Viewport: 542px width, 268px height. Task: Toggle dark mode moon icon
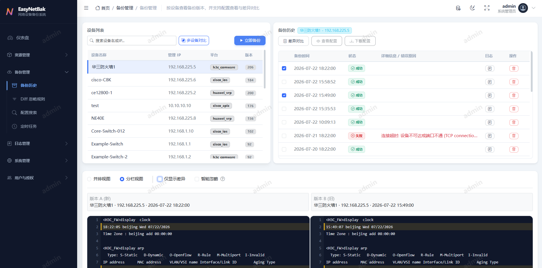pyautogui.click(x=472, y=8)
